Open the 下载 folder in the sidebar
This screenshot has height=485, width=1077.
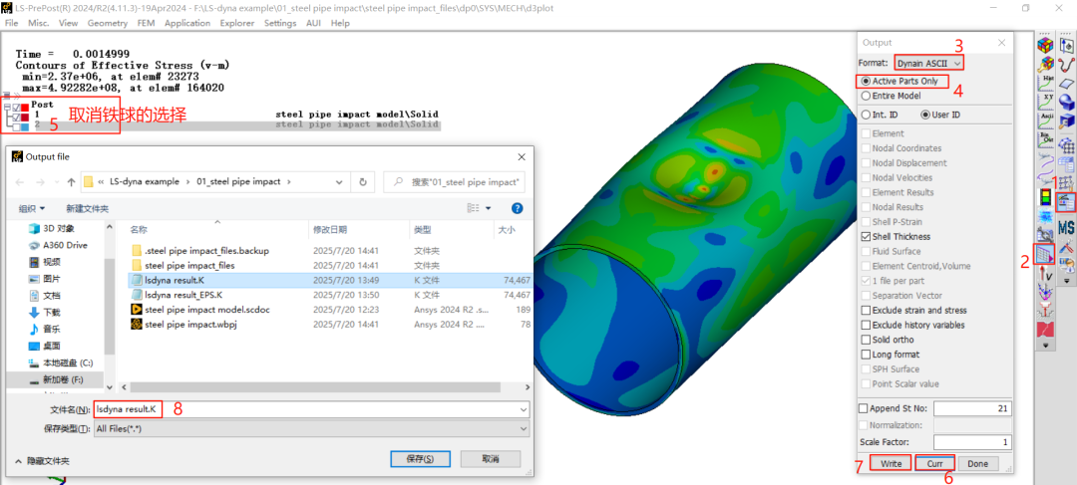pyautogui.click(x=44, y=312)
